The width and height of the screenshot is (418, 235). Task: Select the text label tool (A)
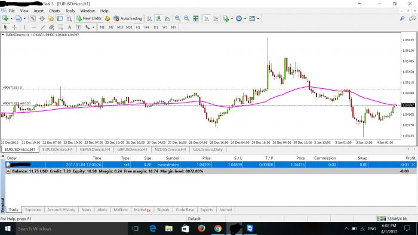tap(69, 27)
